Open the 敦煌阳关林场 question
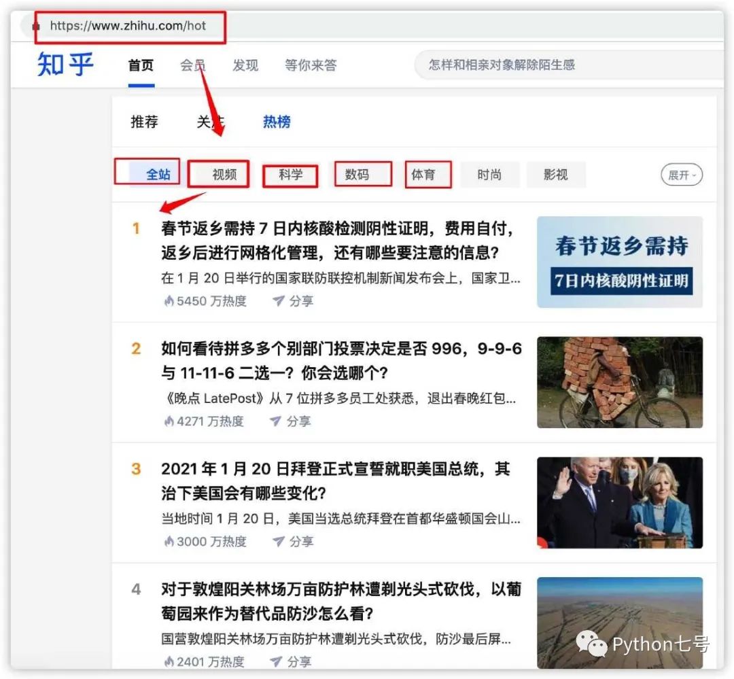The height and width of the screenshot is (679, 734). tap(341, 602)
